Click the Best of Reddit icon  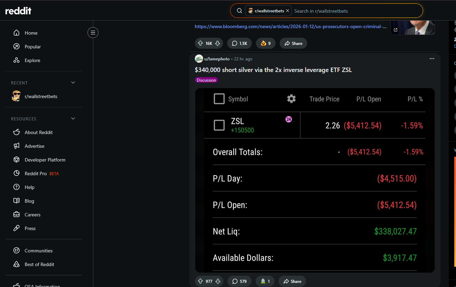16,264
